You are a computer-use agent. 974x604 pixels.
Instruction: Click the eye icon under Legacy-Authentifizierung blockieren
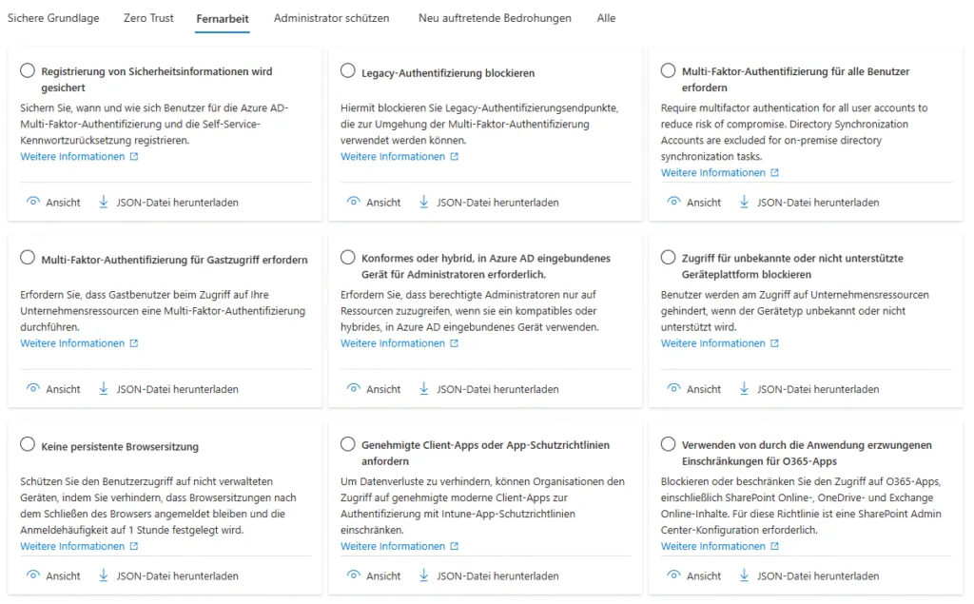[353, 202]
